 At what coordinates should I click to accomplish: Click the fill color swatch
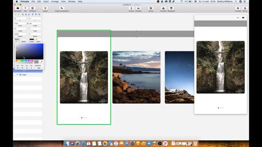click(x=17, y=39)
